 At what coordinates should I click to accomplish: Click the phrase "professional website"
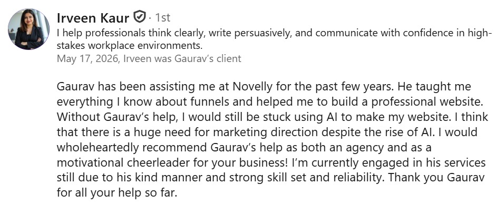(426, 102)
